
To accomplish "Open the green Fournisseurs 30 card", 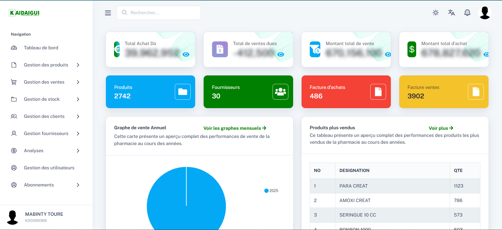I will click(248, 92).
